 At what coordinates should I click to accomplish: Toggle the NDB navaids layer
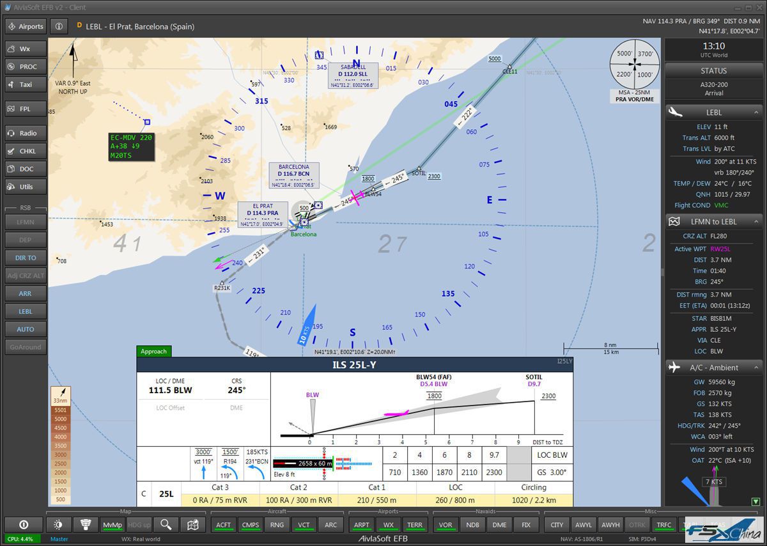(x=473, y=525)
